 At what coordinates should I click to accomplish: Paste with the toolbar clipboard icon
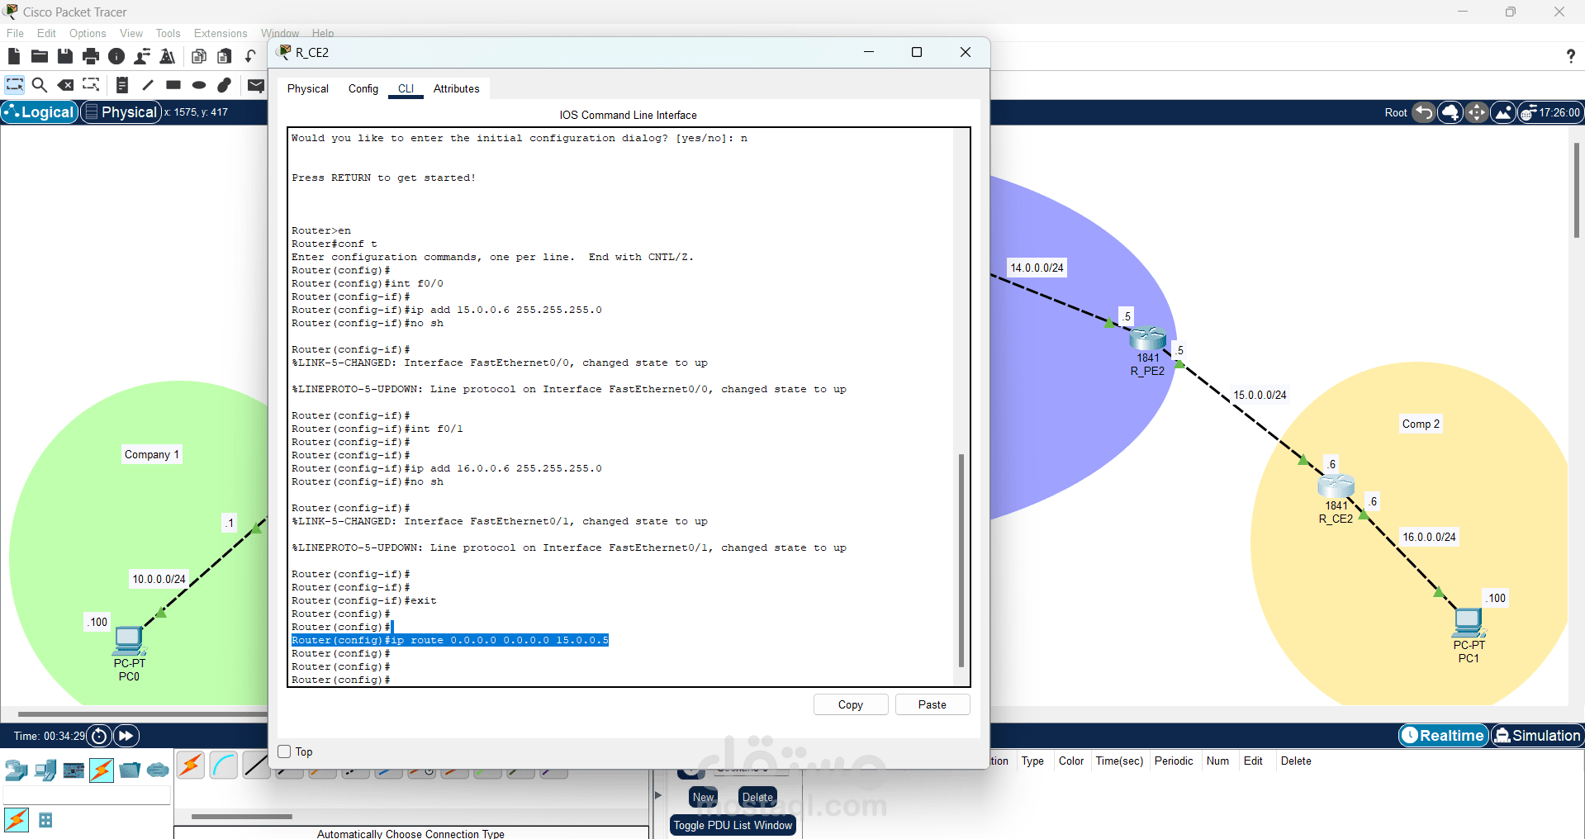coord(225,56)
